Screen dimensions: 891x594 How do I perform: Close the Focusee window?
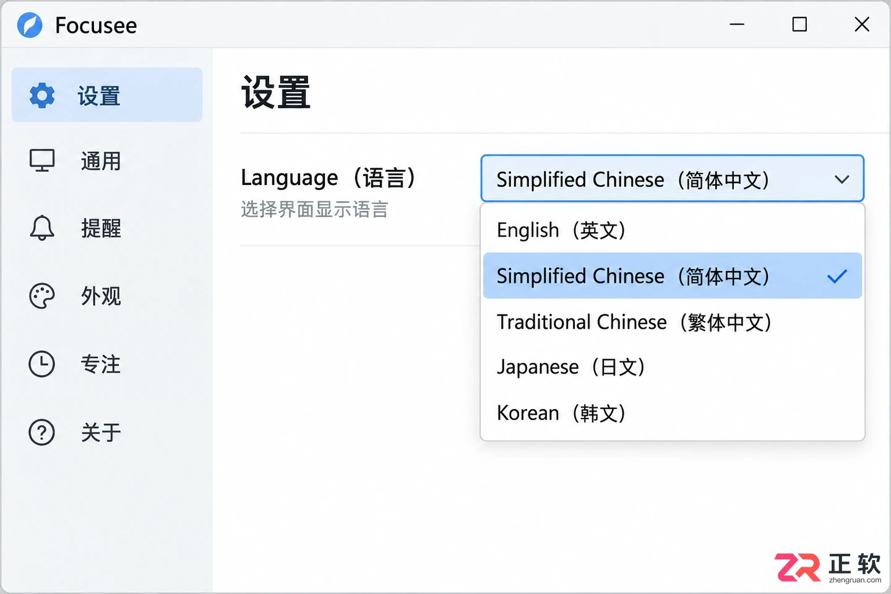[862, 24]
